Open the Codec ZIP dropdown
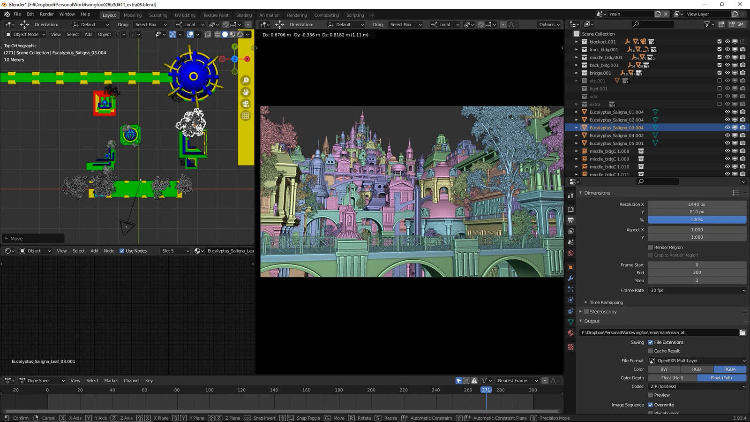Viewport: 750px width, 422px height. click(697, 386)
